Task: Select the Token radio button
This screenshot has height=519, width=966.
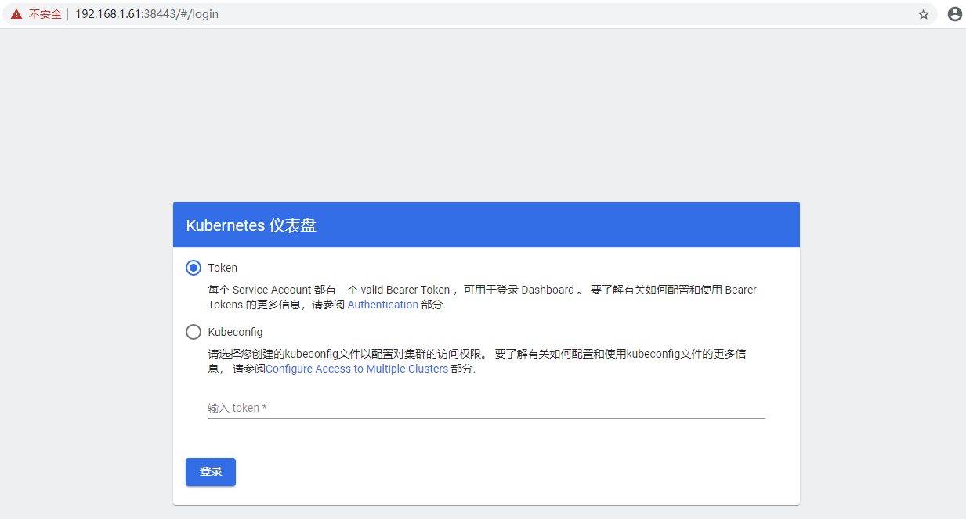Action: (x=194, y=268)
